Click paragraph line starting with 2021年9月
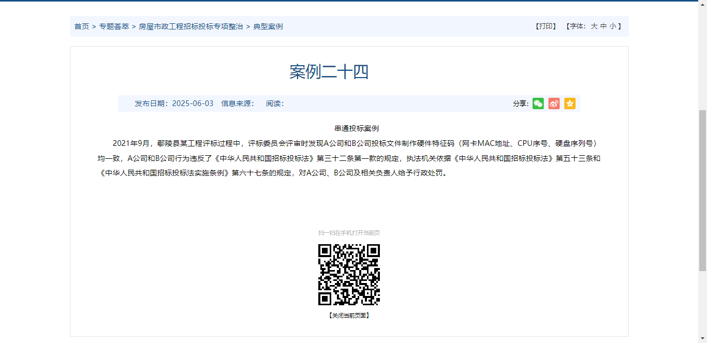This screenshot has height=343, width=707. coord(356,143)
